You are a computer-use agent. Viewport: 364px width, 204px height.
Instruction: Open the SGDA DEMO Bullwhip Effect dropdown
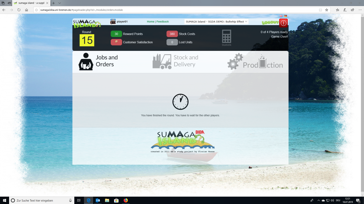coord(216,21)
